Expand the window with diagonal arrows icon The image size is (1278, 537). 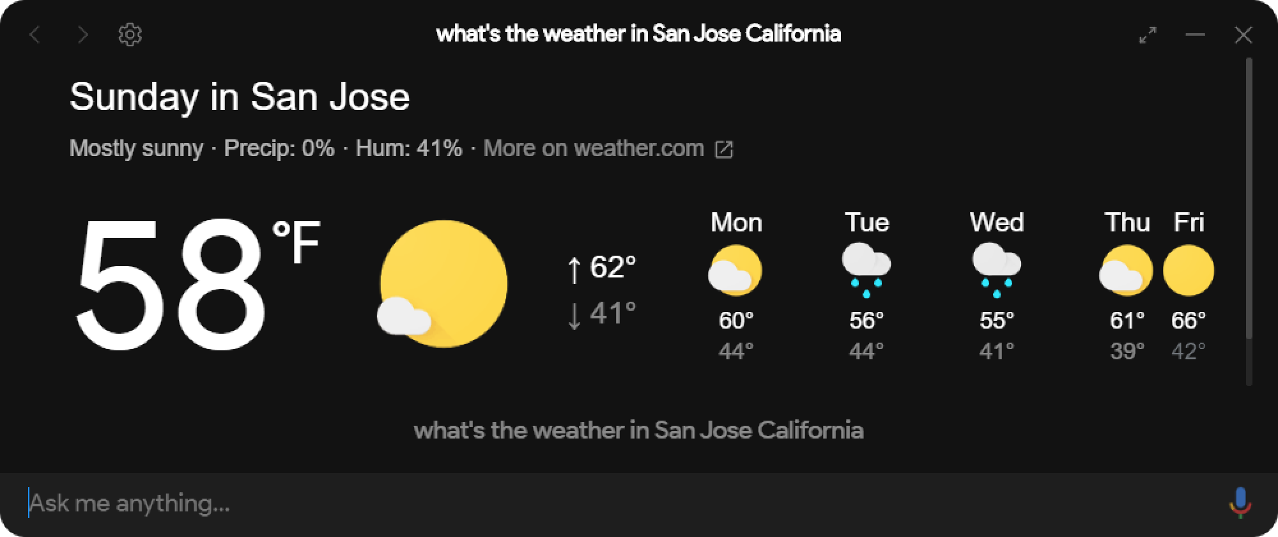[x=1148, y=35]
